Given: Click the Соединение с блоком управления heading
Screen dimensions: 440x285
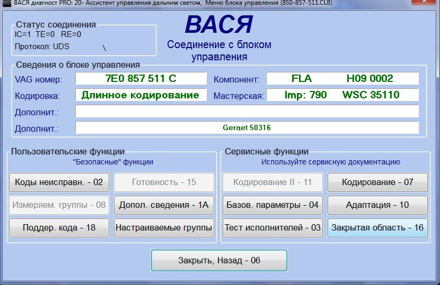Looking at the screenshot, I should pos(219,51).
